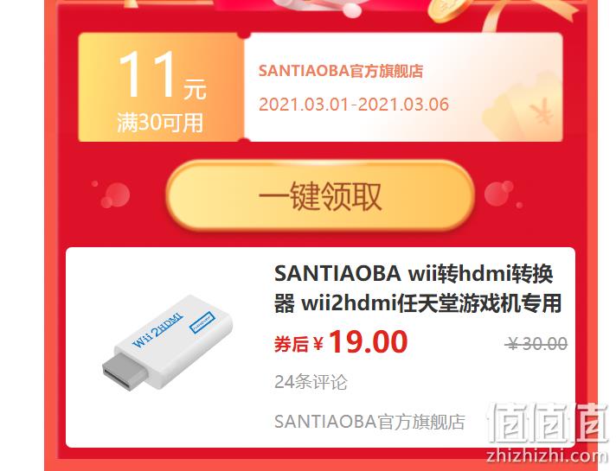The height and width of the screenshot is (471, 616).
Task: Open the SANTIAOBA wii转hdmi转换器 product title
Action: pos(417,288)
